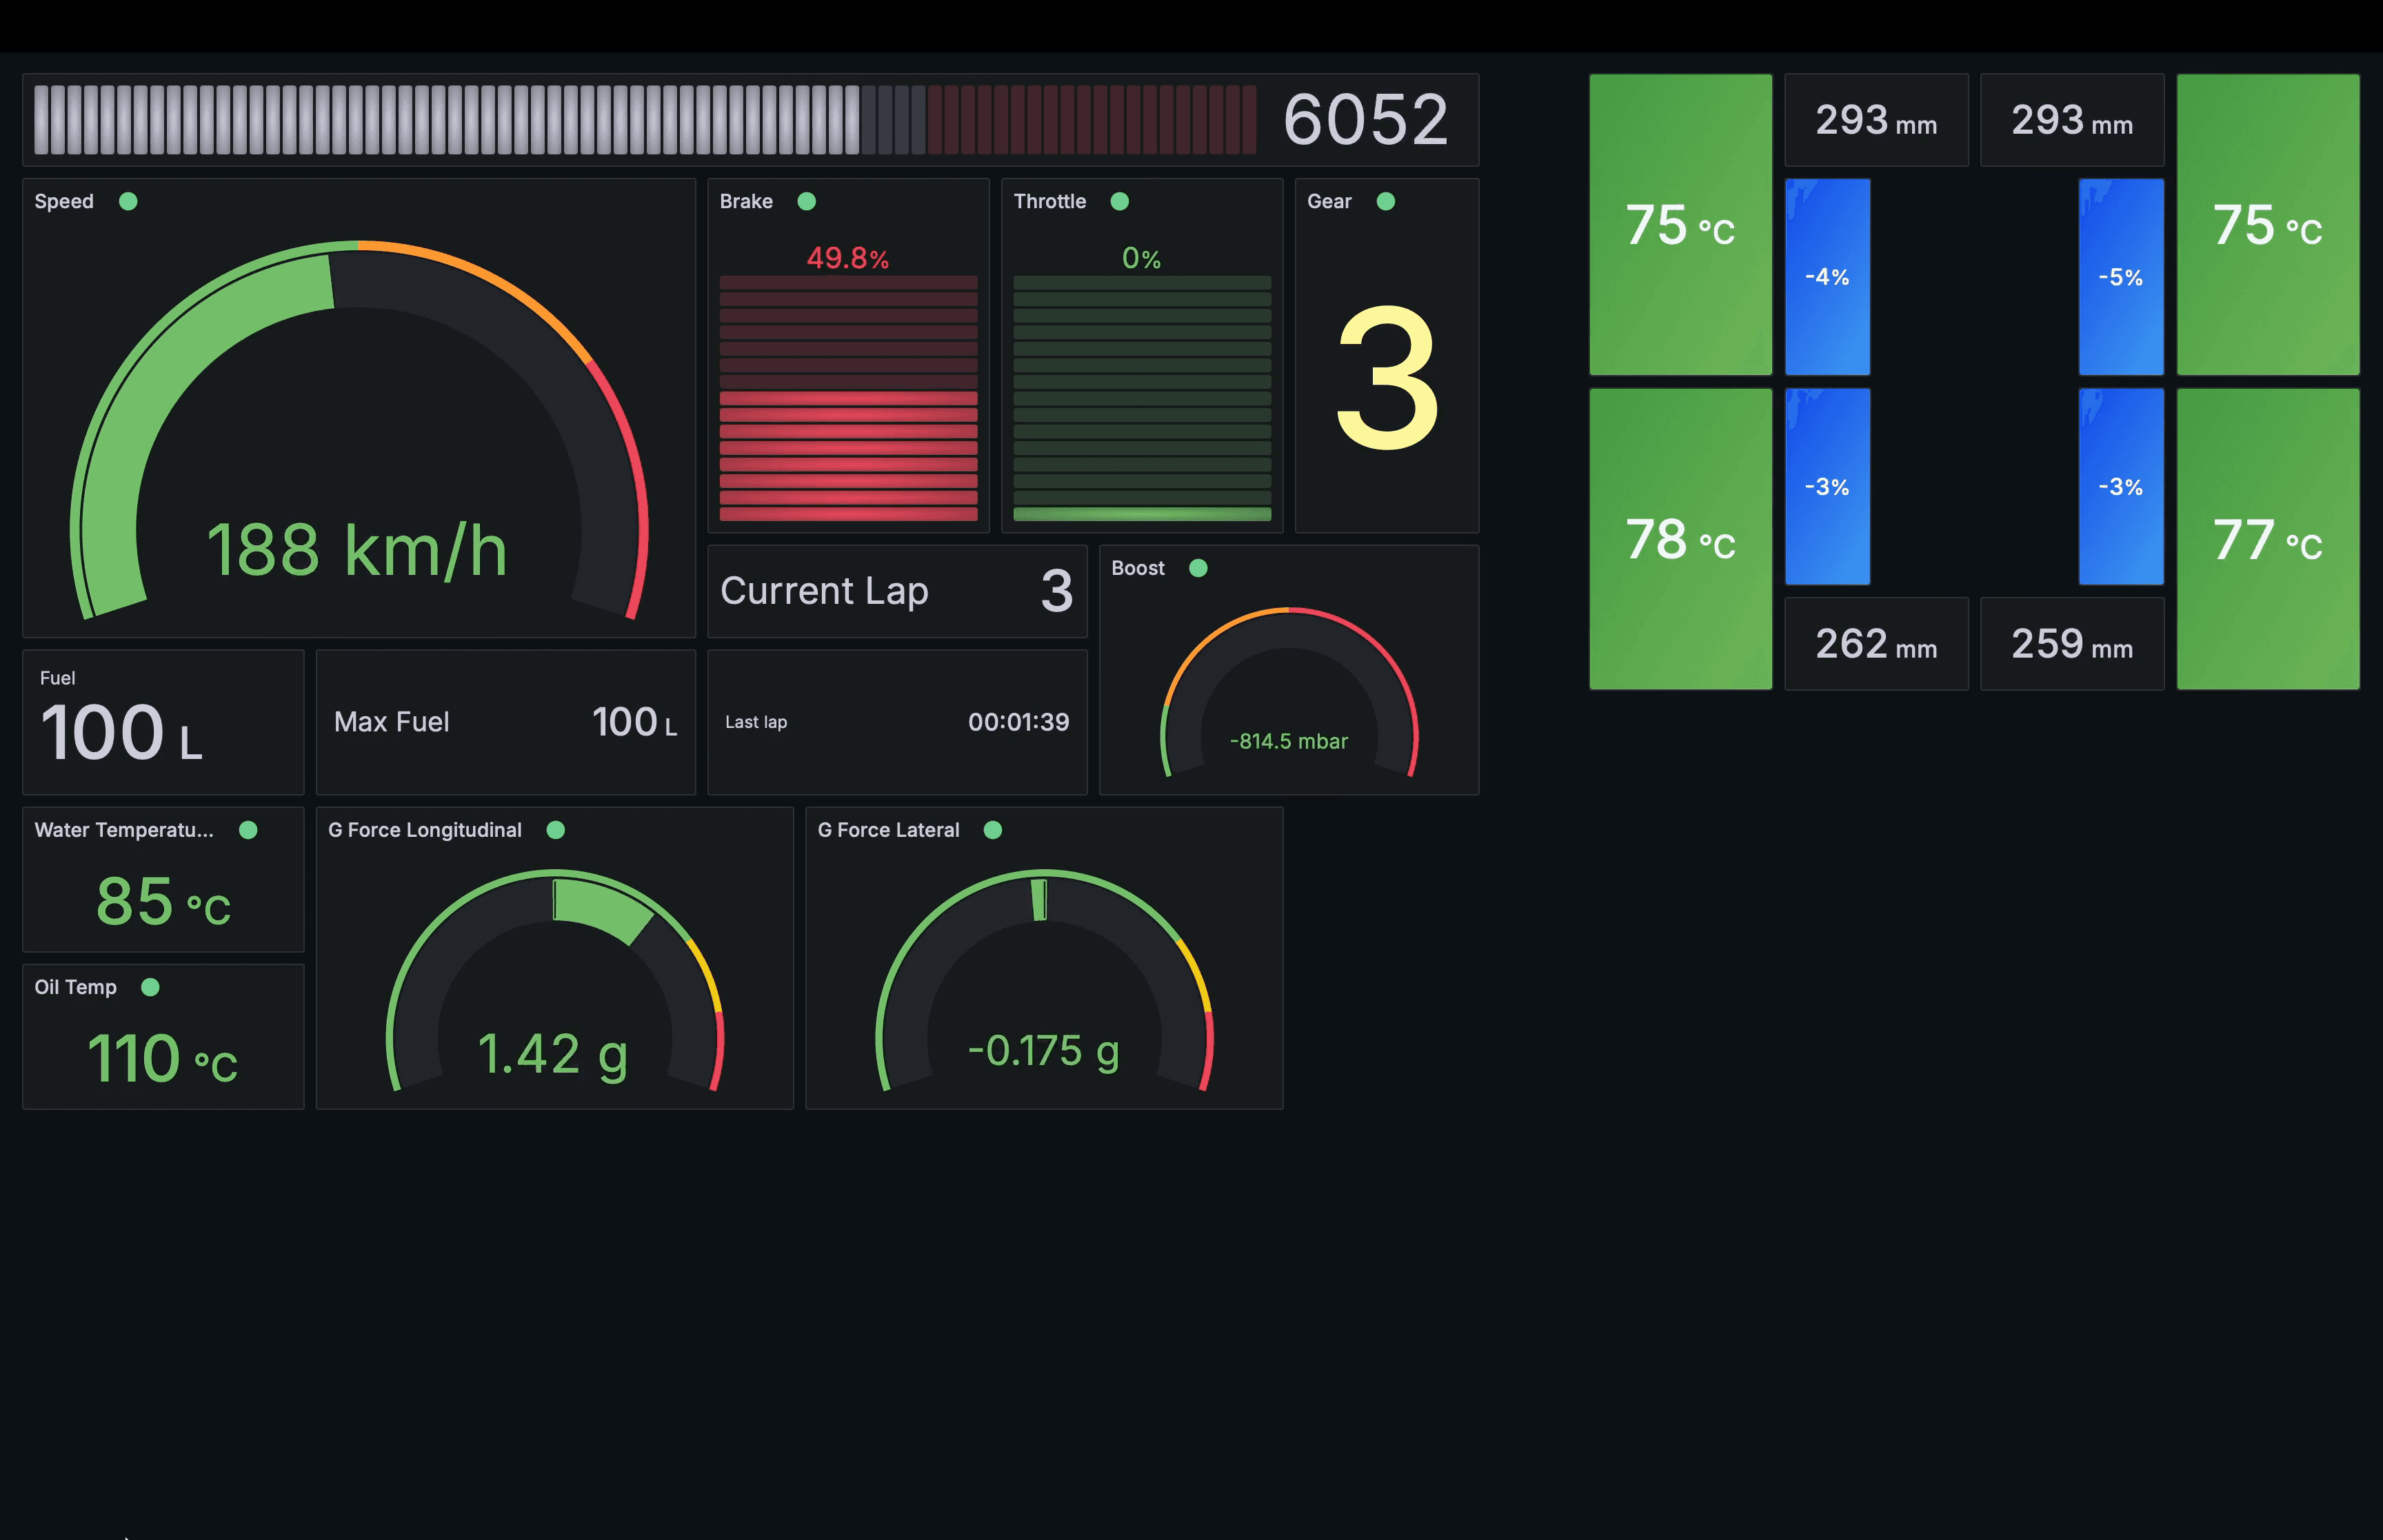Click the green status dot beside Brake

[807, 201]
